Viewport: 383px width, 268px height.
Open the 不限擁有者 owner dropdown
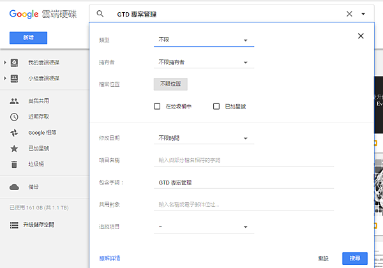pyautogui.click(x=204, y=63)
